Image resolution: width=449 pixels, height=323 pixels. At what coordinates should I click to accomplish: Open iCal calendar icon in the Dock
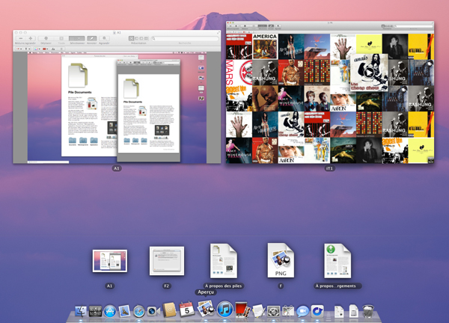point(187,309)
